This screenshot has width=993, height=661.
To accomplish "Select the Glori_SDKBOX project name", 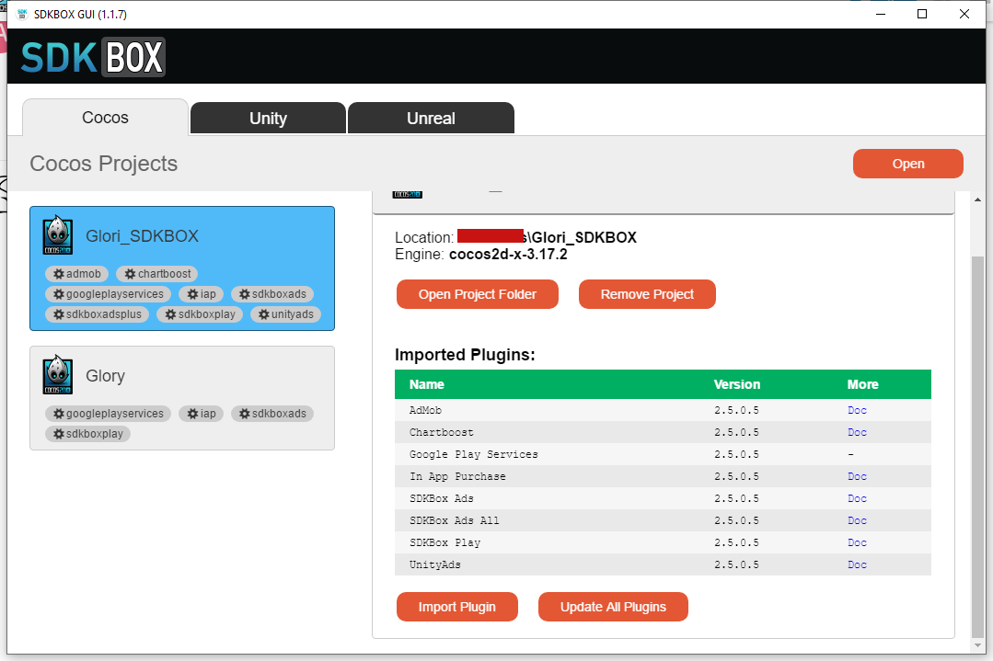I will pos(142,236).
